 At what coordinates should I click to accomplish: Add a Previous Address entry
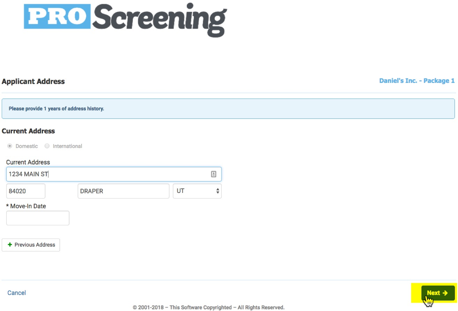[31, 245]
